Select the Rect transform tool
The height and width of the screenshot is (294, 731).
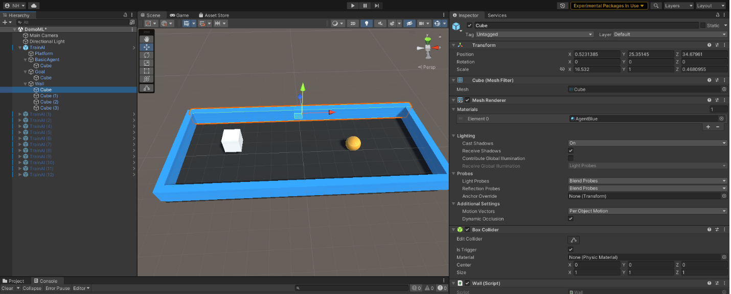(x=147, y=71)
